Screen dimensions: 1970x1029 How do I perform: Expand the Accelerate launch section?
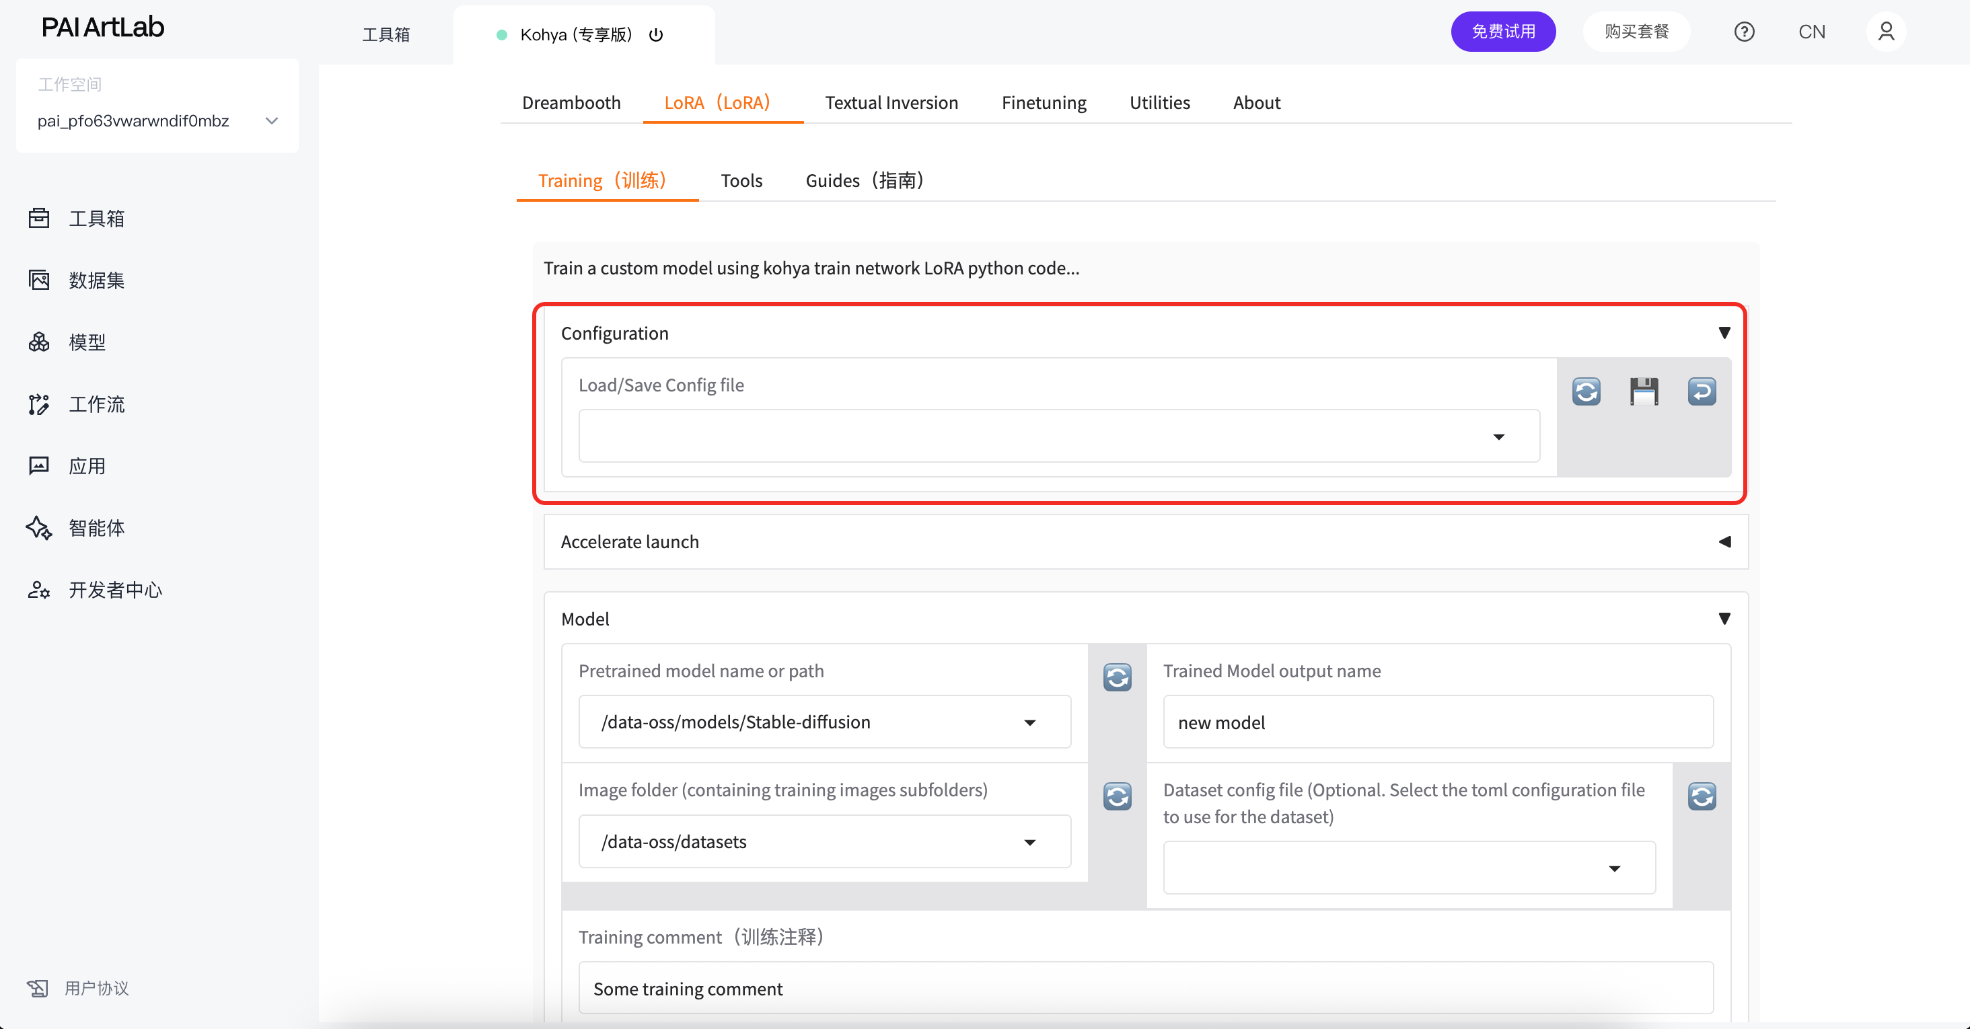pyautogui.click(x=1724, y=541)
